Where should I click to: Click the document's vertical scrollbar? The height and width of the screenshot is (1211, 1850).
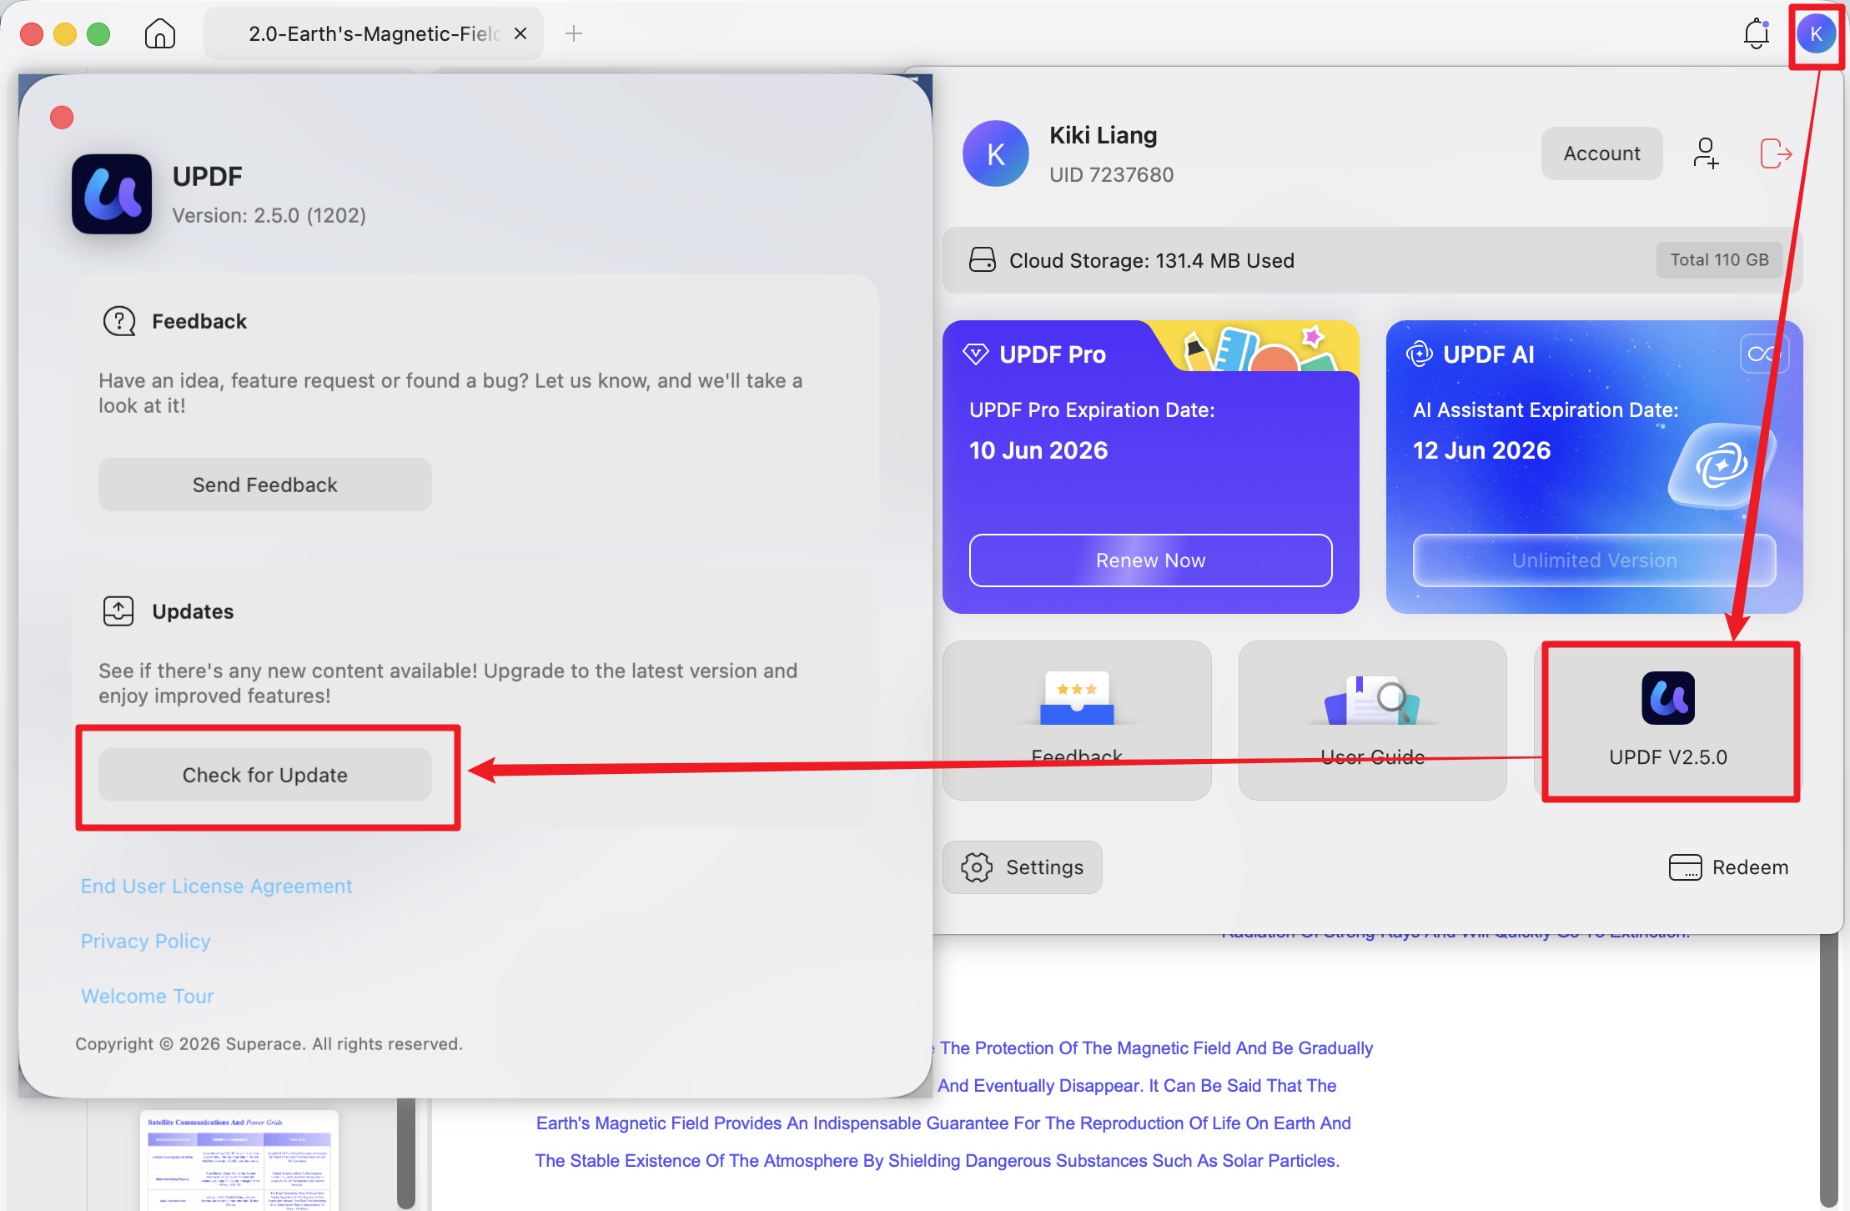(1828, 1071)
